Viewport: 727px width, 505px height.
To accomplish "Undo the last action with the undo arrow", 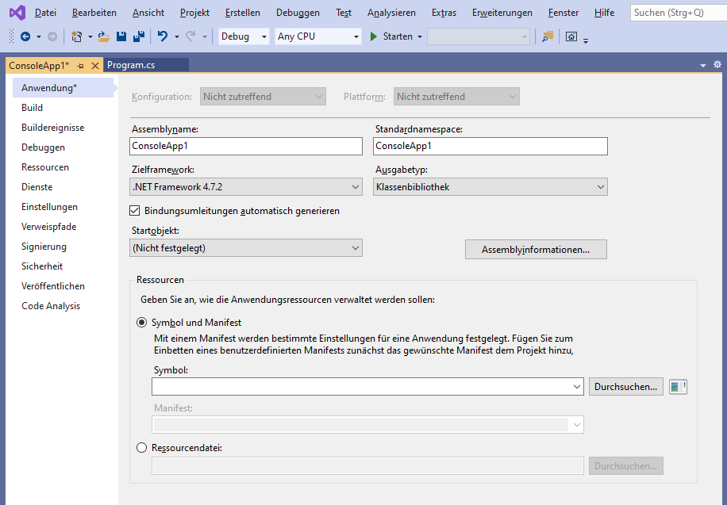I will [163, 36].
